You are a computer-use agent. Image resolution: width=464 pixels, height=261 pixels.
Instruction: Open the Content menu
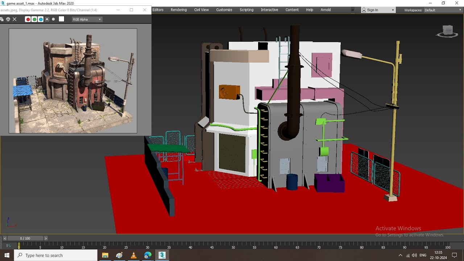(292, 10)
